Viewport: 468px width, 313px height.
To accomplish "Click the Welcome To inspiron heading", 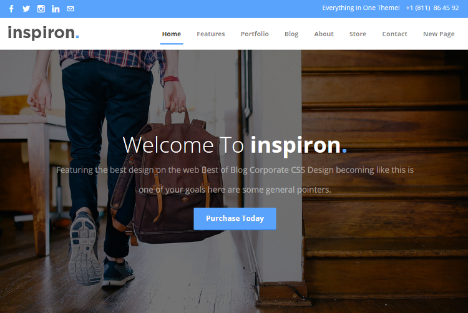I will (x=235, y=145).
